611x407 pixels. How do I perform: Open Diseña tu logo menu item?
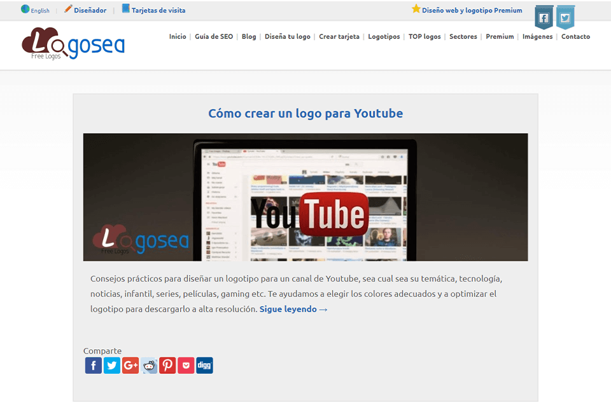(x=288, y=37)
